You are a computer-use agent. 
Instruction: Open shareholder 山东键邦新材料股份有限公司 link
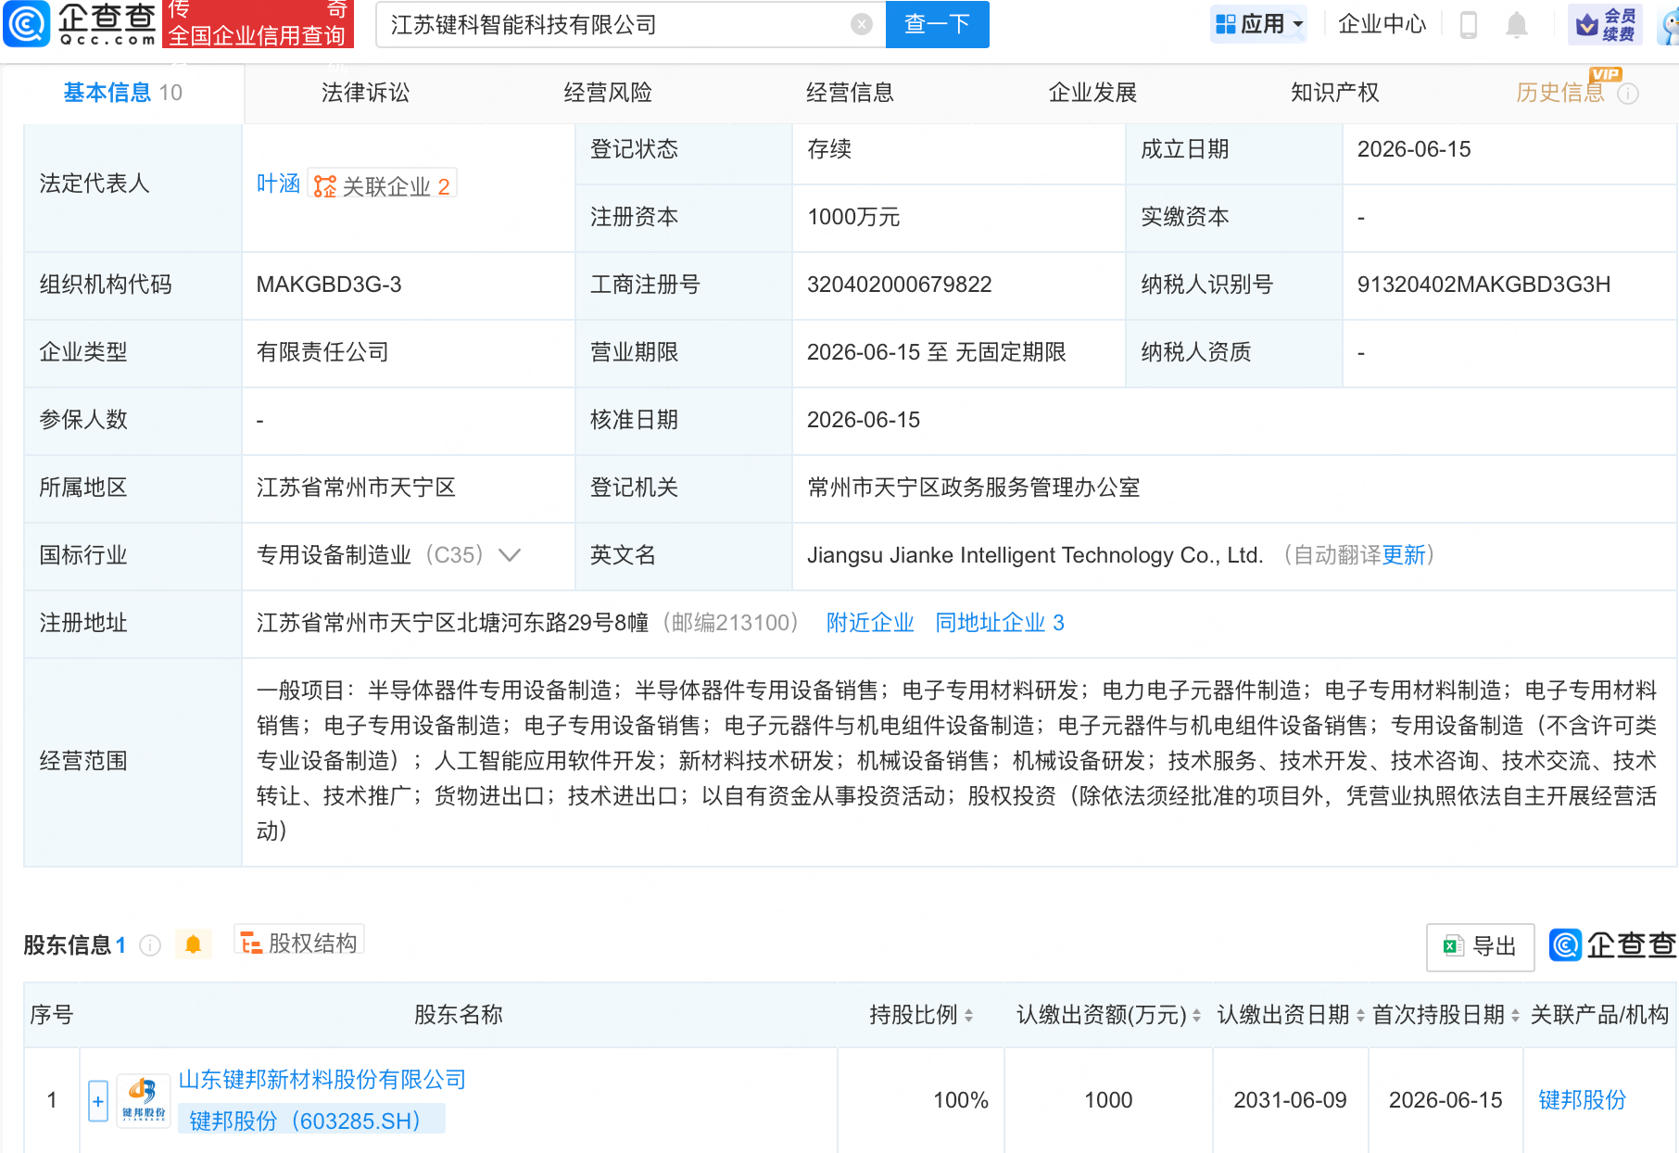coord(322,1080)
